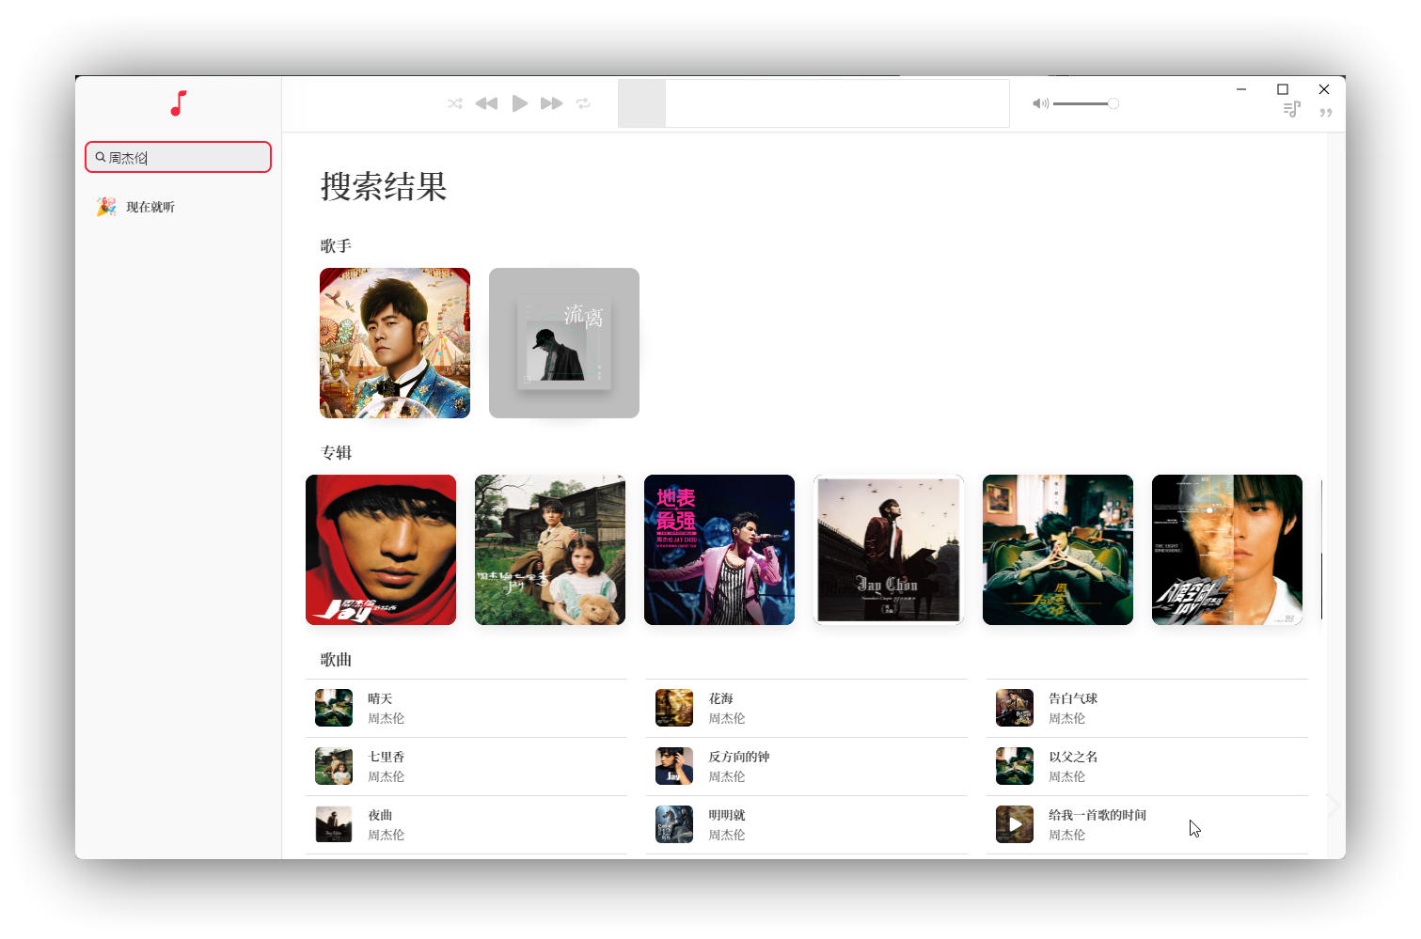Open the up-next play queue
This screenshot has height=939, width=1421.
[x=1291, y=110]
